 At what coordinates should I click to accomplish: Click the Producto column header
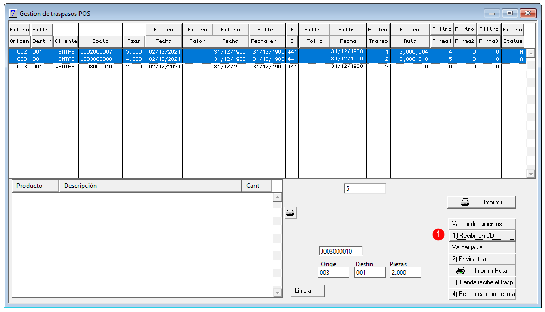36,186
